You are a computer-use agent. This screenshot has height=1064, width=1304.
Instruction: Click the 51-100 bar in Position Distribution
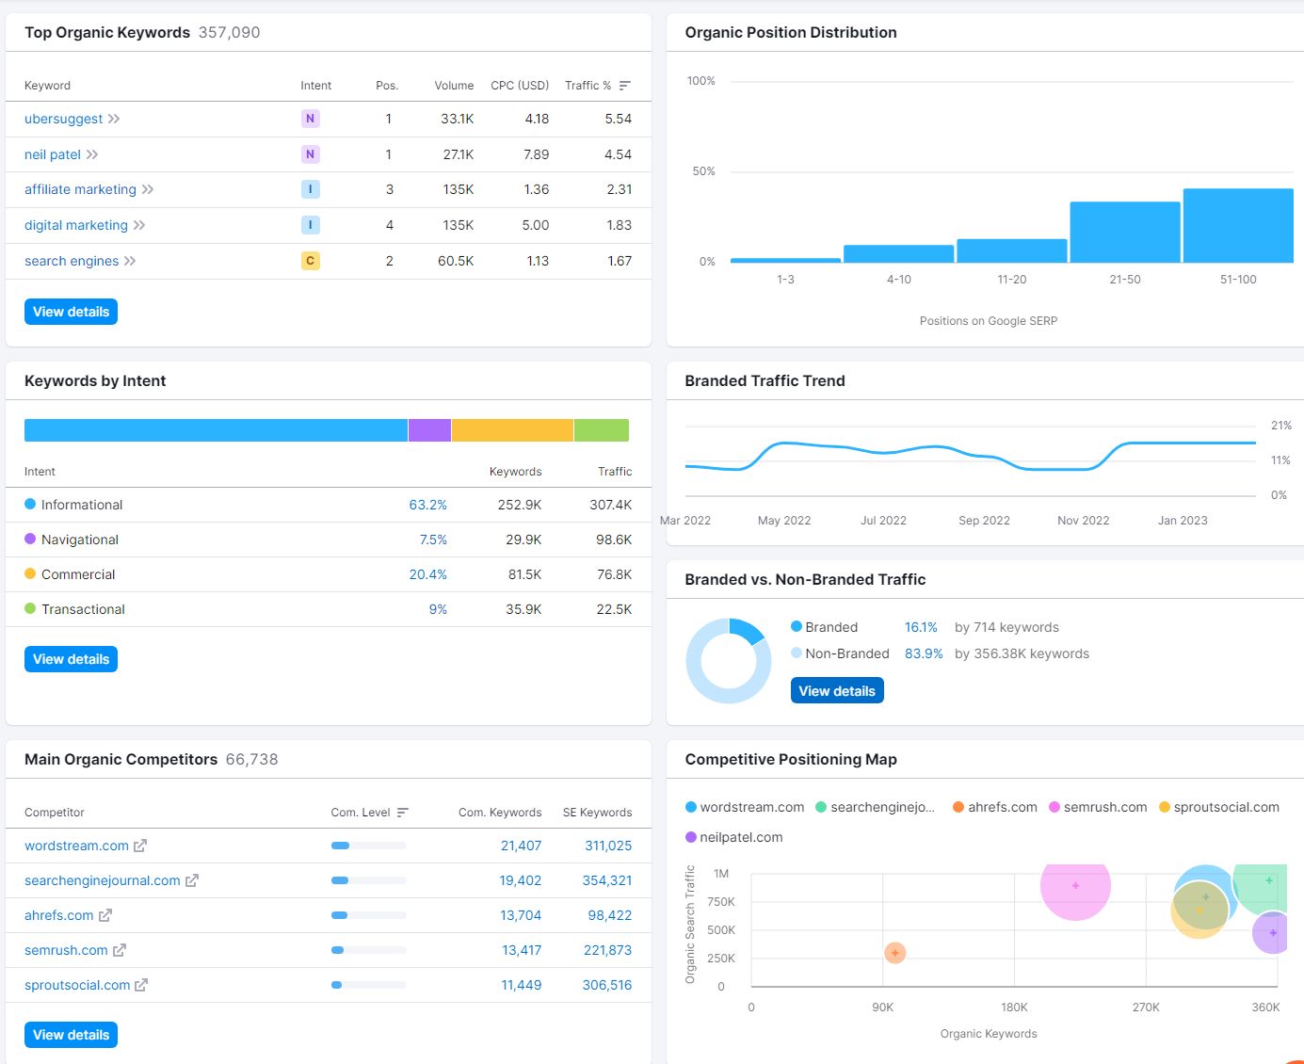point(1238,225)
